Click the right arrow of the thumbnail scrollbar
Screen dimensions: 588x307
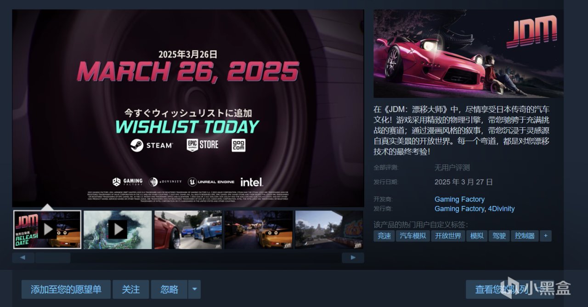click(353, 258)
